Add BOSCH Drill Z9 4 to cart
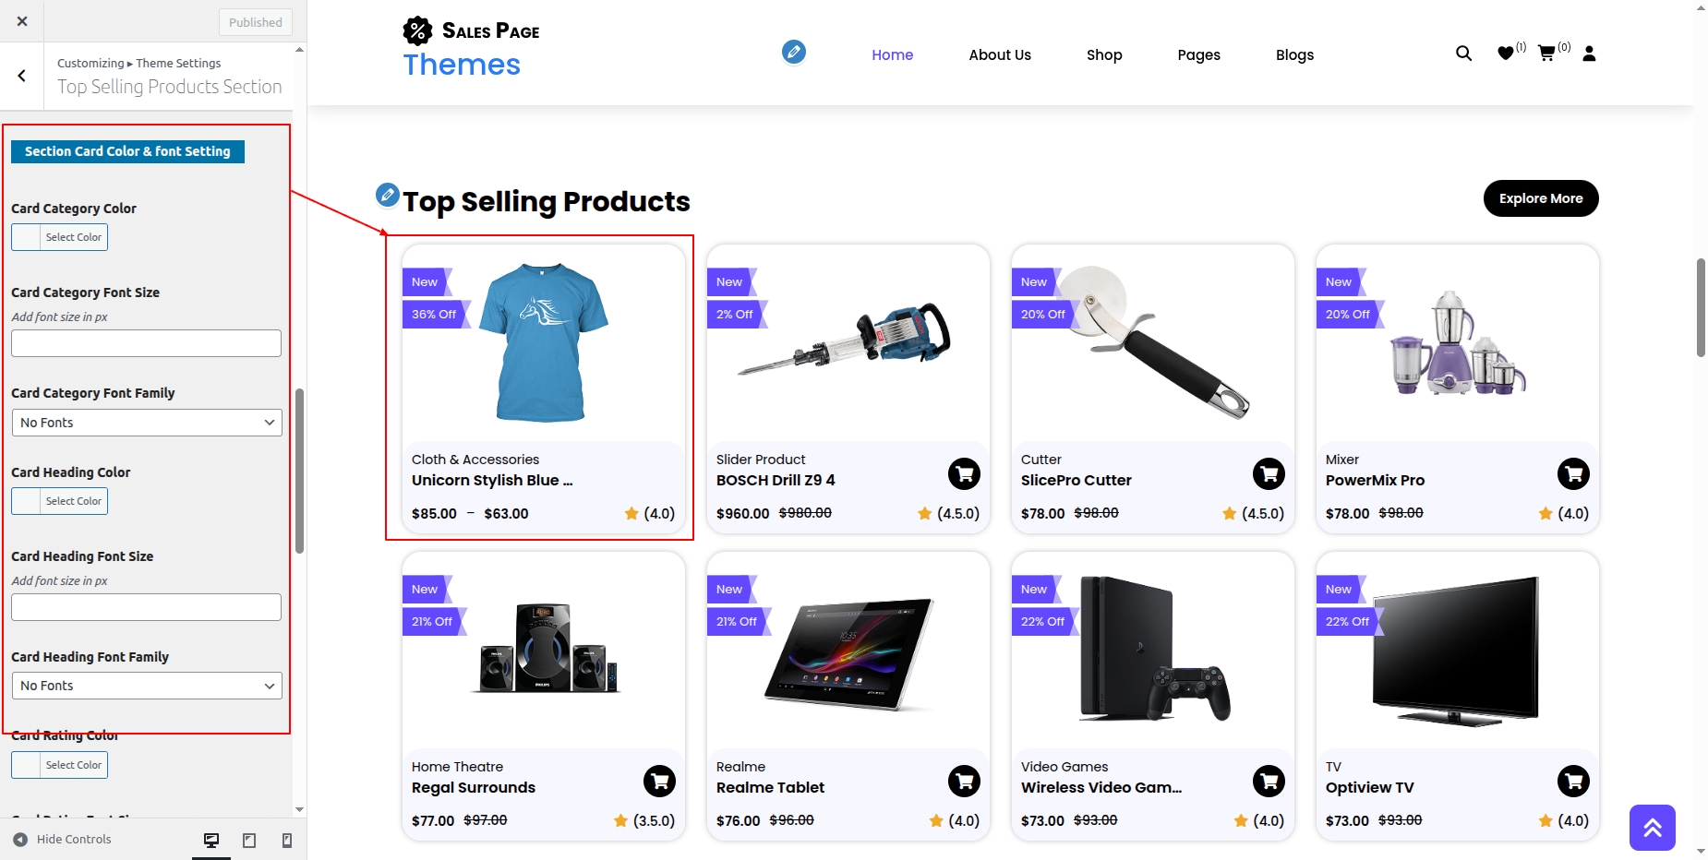Image resolution: width=1708 pixels, height=860 pixels. (964, 474)
